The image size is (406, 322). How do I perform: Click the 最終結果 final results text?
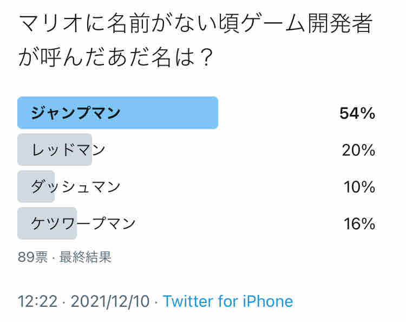click(x=85, y=257)
